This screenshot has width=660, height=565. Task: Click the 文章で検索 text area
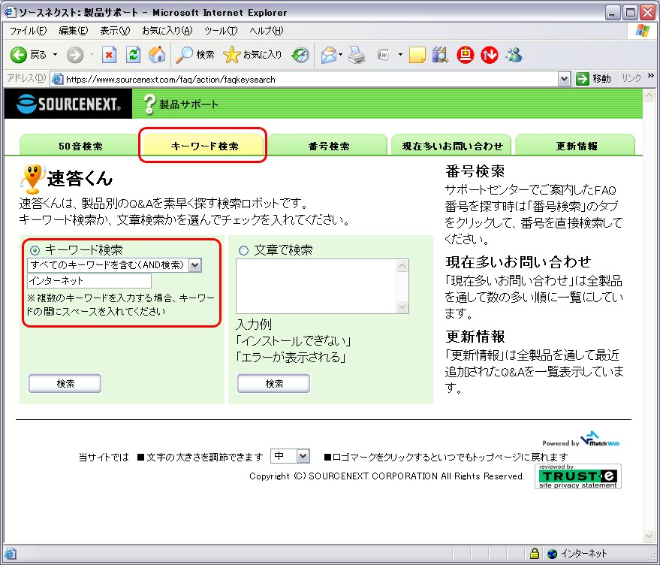pos(316,286)
